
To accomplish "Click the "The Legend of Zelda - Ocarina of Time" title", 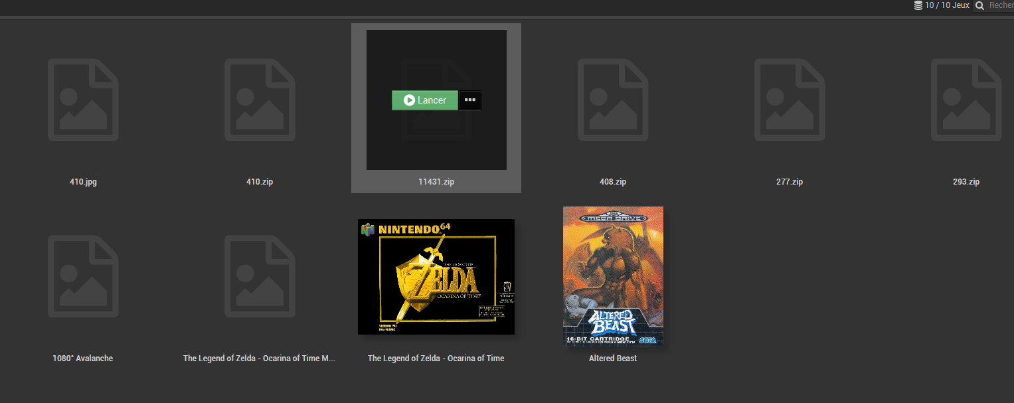I will pyautogui.click(x=436, y=359).
